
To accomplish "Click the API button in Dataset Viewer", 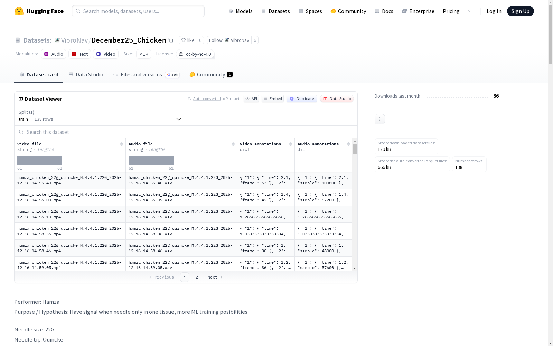I will tap(251, 99).
